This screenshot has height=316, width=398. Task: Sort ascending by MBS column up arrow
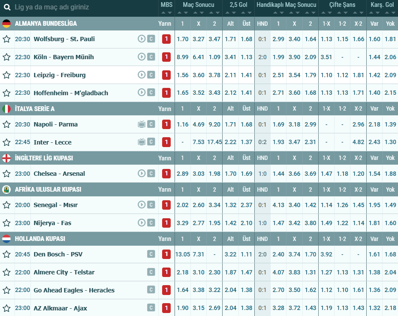click(x=163, y=13)
